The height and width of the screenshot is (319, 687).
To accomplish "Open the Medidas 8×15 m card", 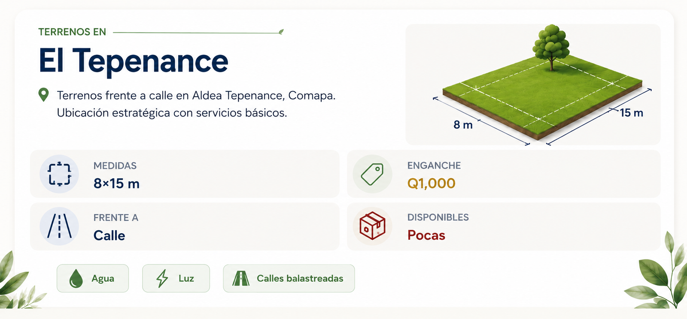I will point(185,174).
